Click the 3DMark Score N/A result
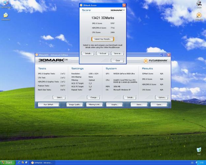Viewport: 206px width, 165px height. [162, 74]
